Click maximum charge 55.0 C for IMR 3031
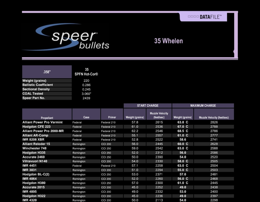The height and width of the screenshot is (202, 260). [183, 170]
